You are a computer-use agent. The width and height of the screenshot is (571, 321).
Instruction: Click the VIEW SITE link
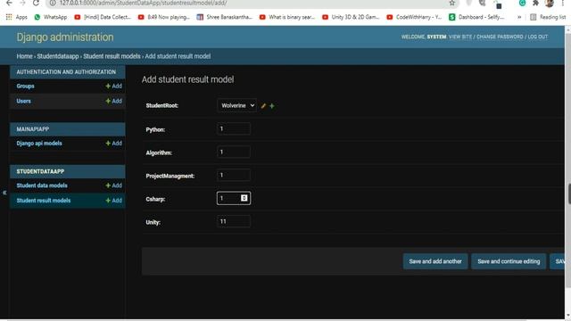460,37
